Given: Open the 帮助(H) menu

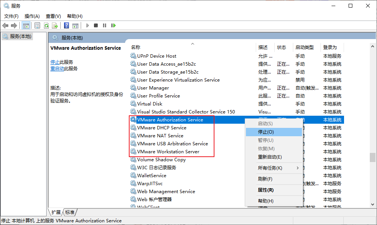Looking at the screenshot, I should 75,16.
